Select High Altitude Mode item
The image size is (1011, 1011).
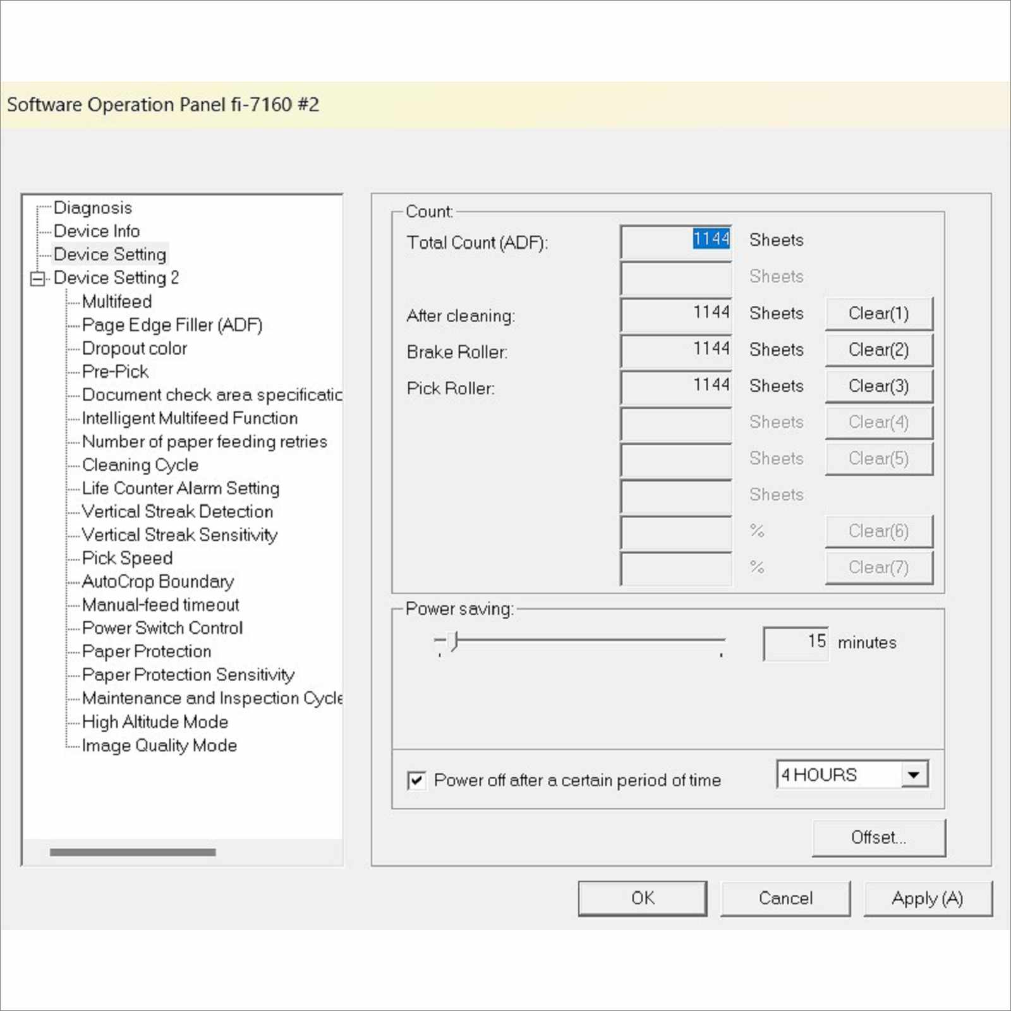[x=155, y=722]
